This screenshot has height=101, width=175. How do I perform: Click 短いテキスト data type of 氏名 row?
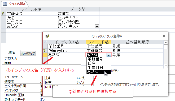[x=78, y=18]
